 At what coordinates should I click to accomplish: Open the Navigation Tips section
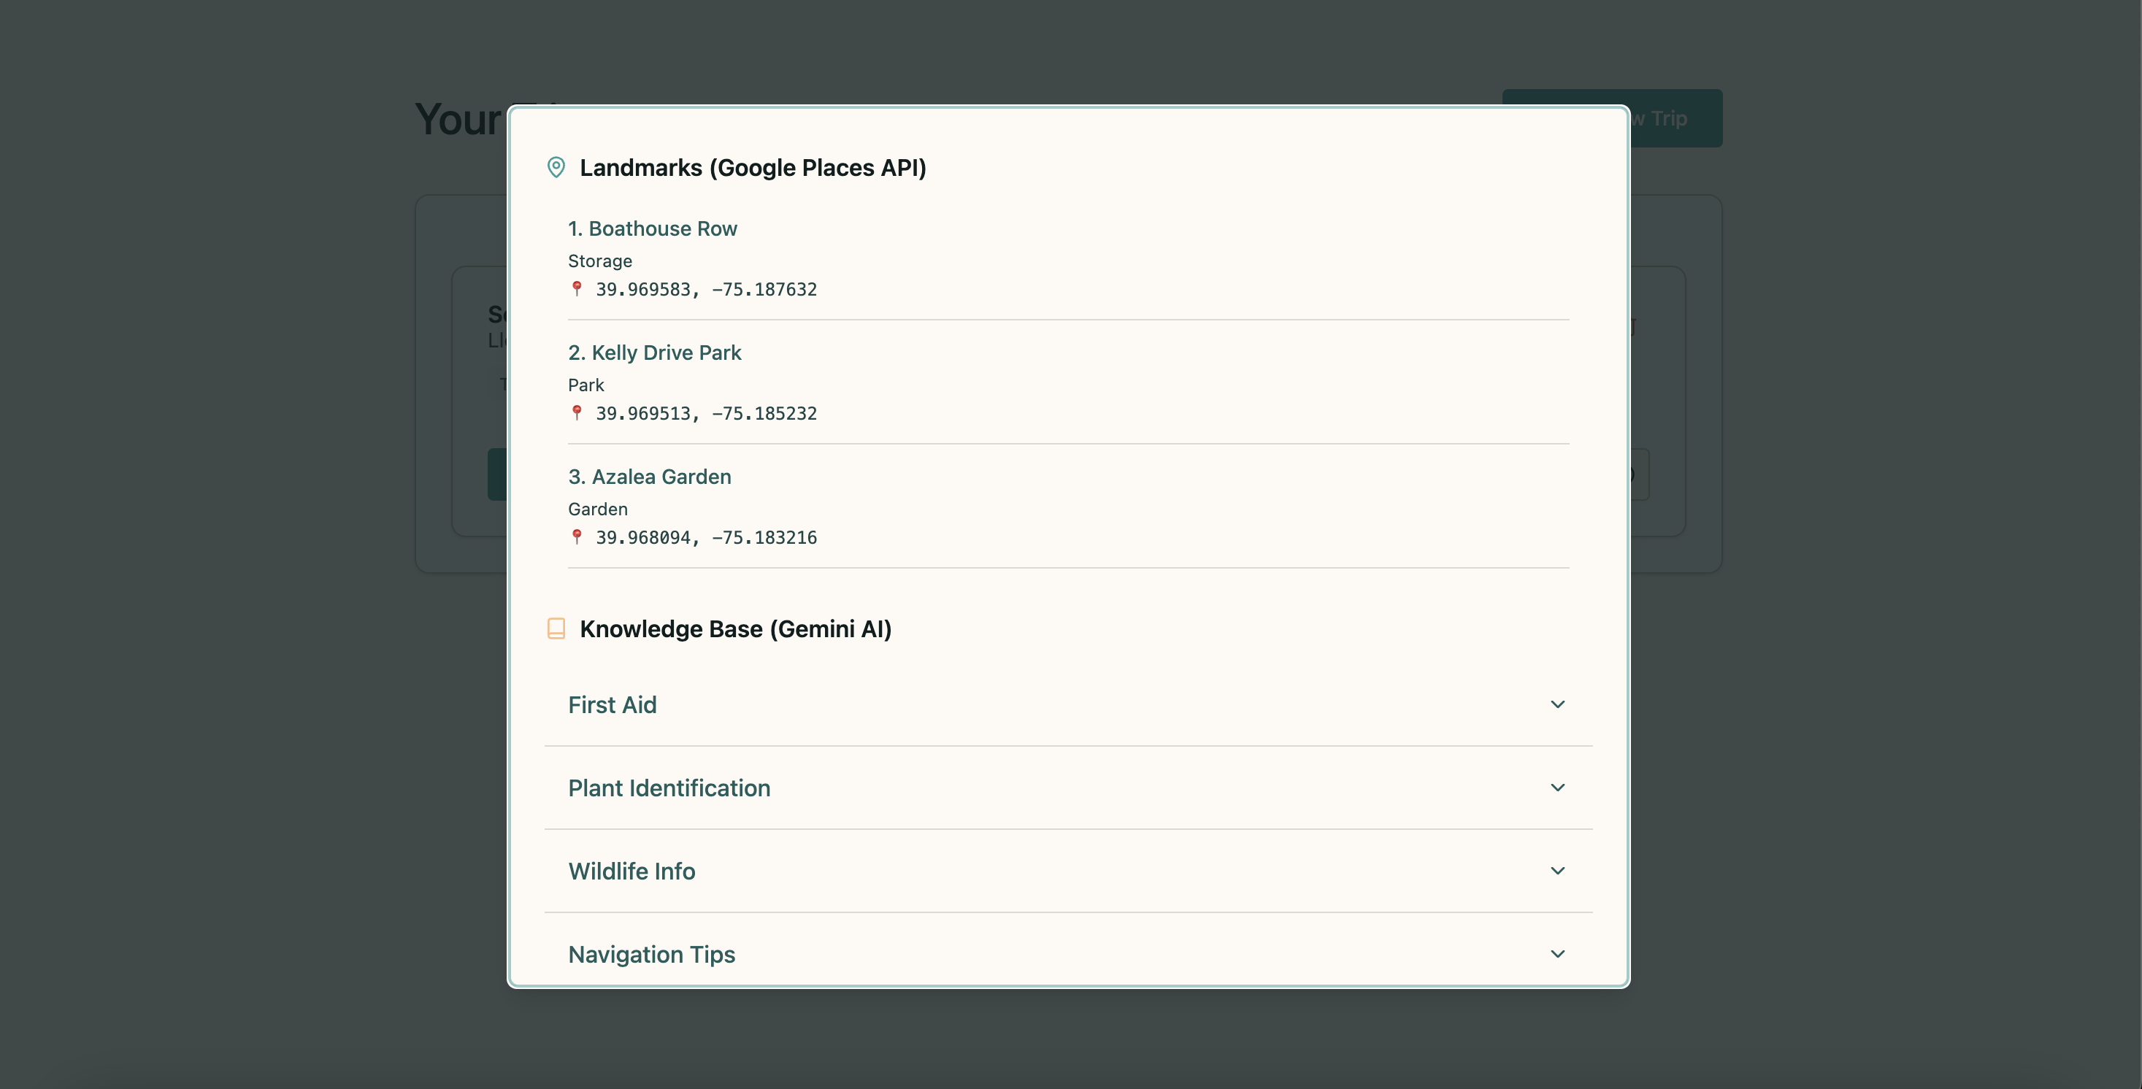pos(651,954)
